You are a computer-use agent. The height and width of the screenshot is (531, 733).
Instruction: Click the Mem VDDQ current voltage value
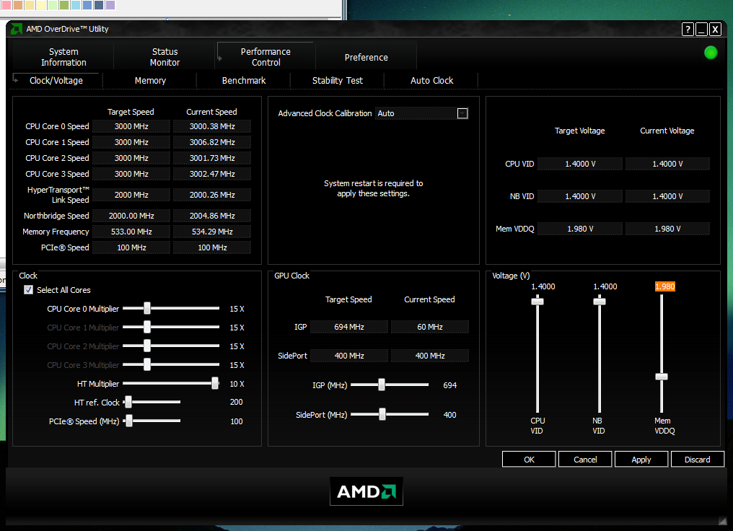667,229
